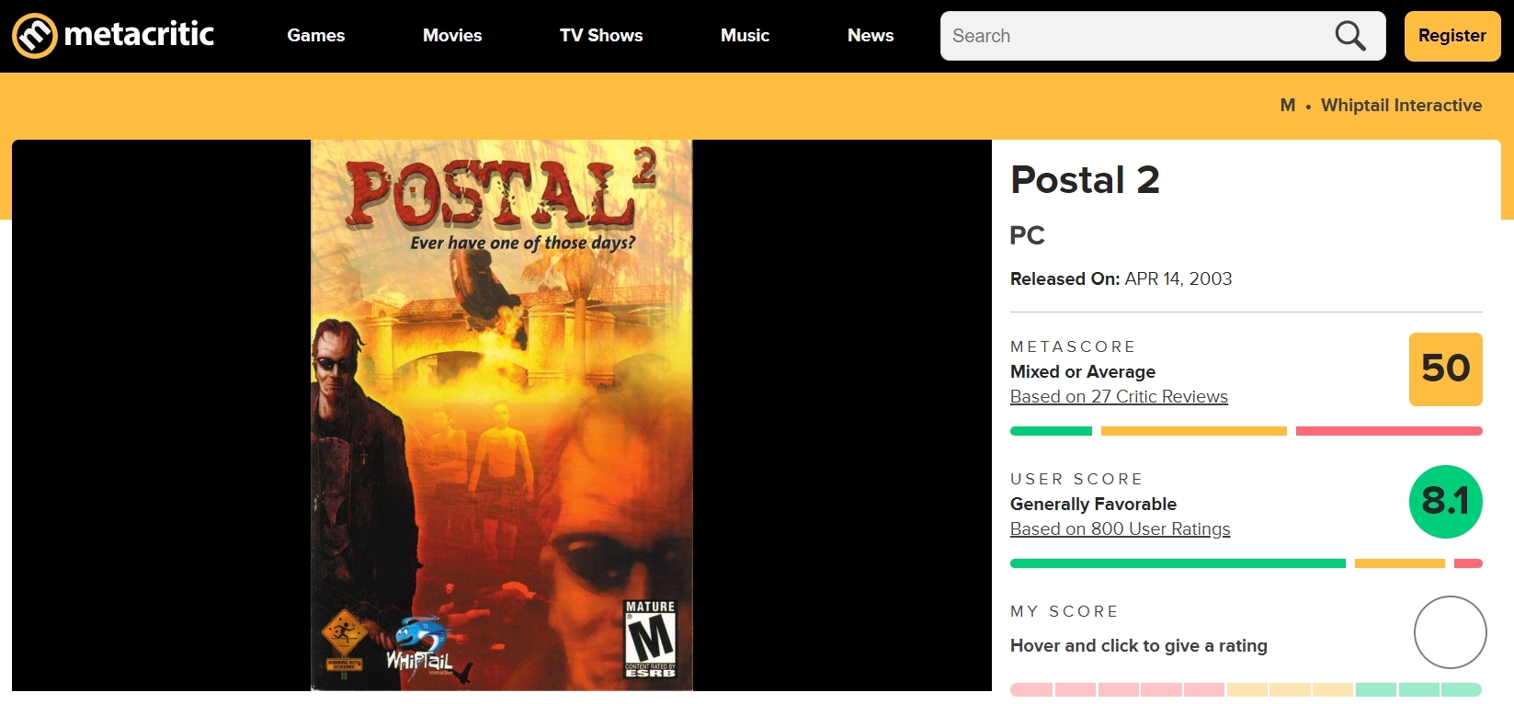Open the Postal 2 cover art image
Screen dimensions: 1514x704
click(501, 414)
